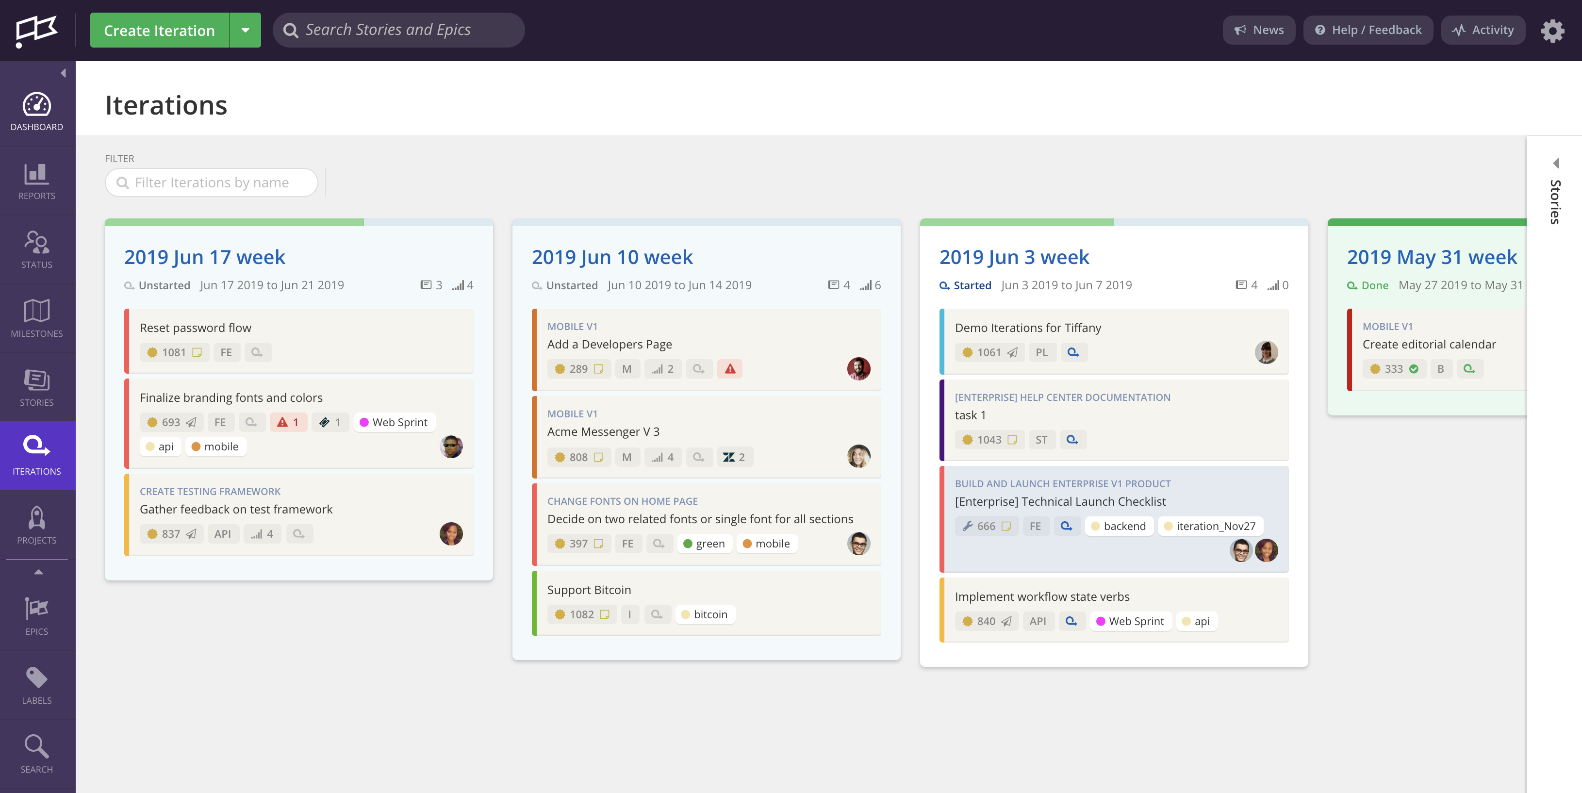Open Labels in the sidebar
The height and width of the screenshot is (793, 1582).
coord(37,686)
